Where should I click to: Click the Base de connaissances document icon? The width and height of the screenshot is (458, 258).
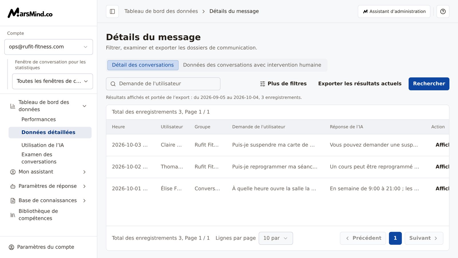pyautogui.click(x=13, y=201)
